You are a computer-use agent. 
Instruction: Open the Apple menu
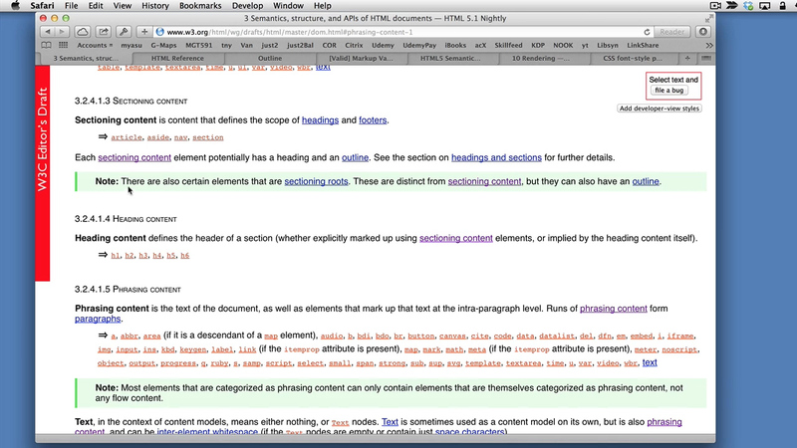tap(15, 6)
